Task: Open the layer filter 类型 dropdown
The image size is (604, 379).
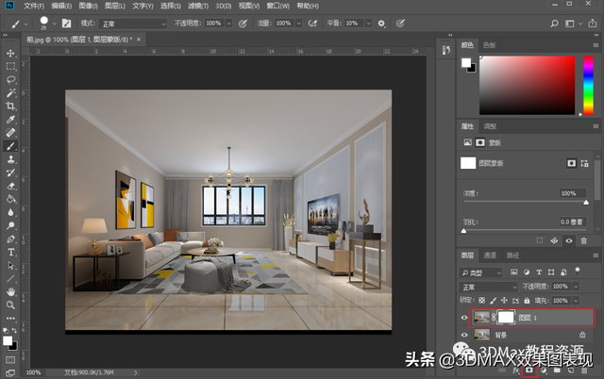Action: coord(480,272)
